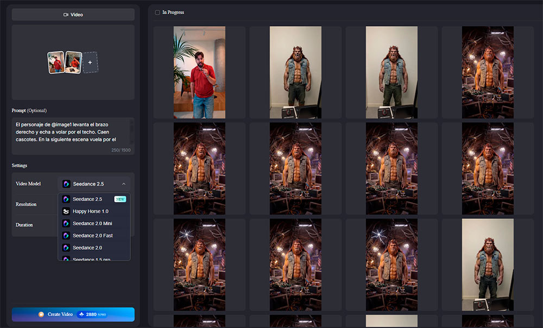Add another reference image with the plus slot

click(90, 62)
